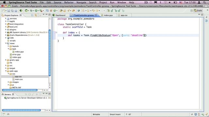Expand the services folder
This screenshot has width=209, height=117.
6,19
